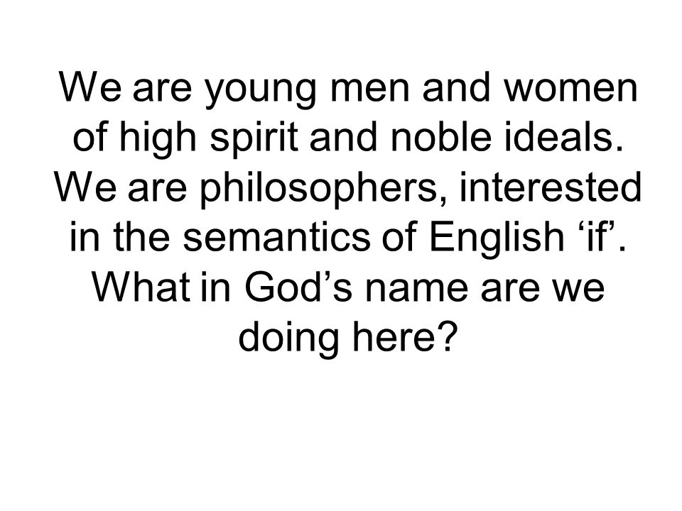Select the word 'semantics' in the text
This screenshot has width=682, height=511.
276,237
